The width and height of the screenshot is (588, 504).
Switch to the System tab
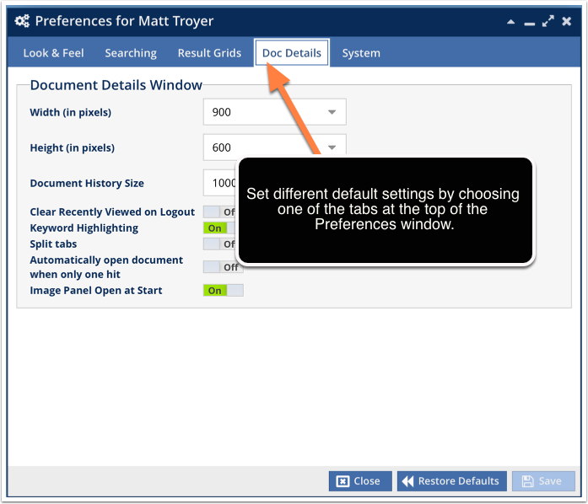(361, 53)
